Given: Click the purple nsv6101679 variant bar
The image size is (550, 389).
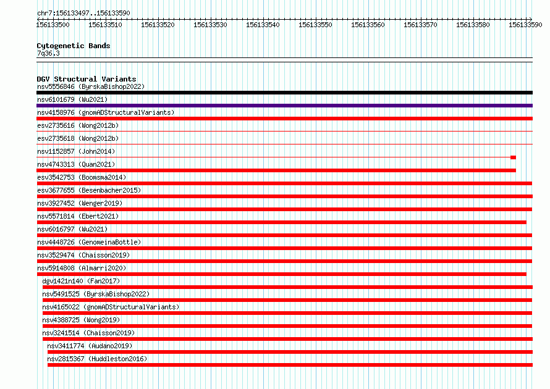Looking at the screenshot, I should tap(284, 106).
